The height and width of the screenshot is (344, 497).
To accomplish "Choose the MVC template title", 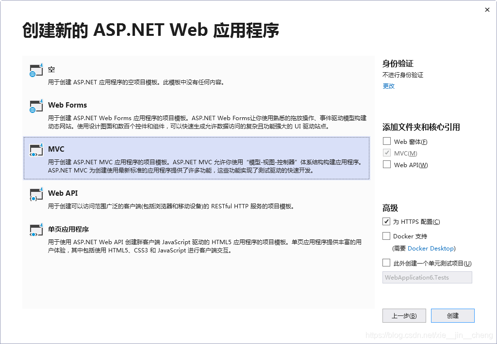I will [56, 149].
